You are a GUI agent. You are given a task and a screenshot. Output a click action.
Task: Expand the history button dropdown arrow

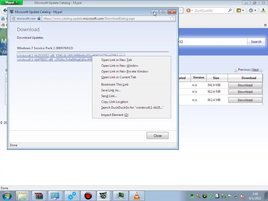[x=255, y=10]
